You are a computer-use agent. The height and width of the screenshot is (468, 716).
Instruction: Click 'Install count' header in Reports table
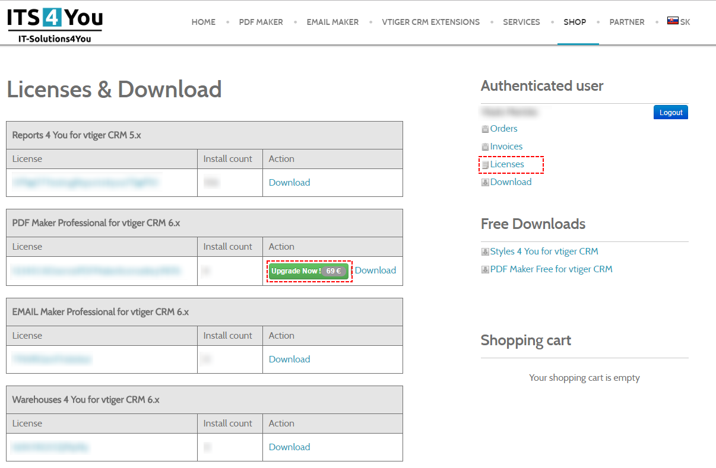(227, 159)
